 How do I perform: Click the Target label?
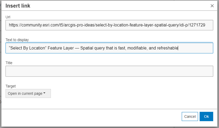(x=10, y=86)
